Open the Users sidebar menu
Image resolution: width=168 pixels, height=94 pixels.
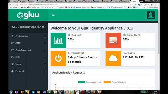pos(28,64)
